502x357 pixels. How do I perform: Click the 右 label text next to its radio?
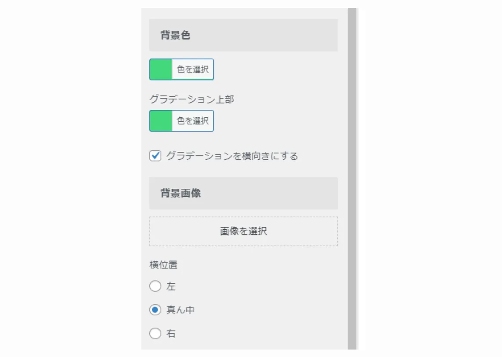click(x=171, y=333)
